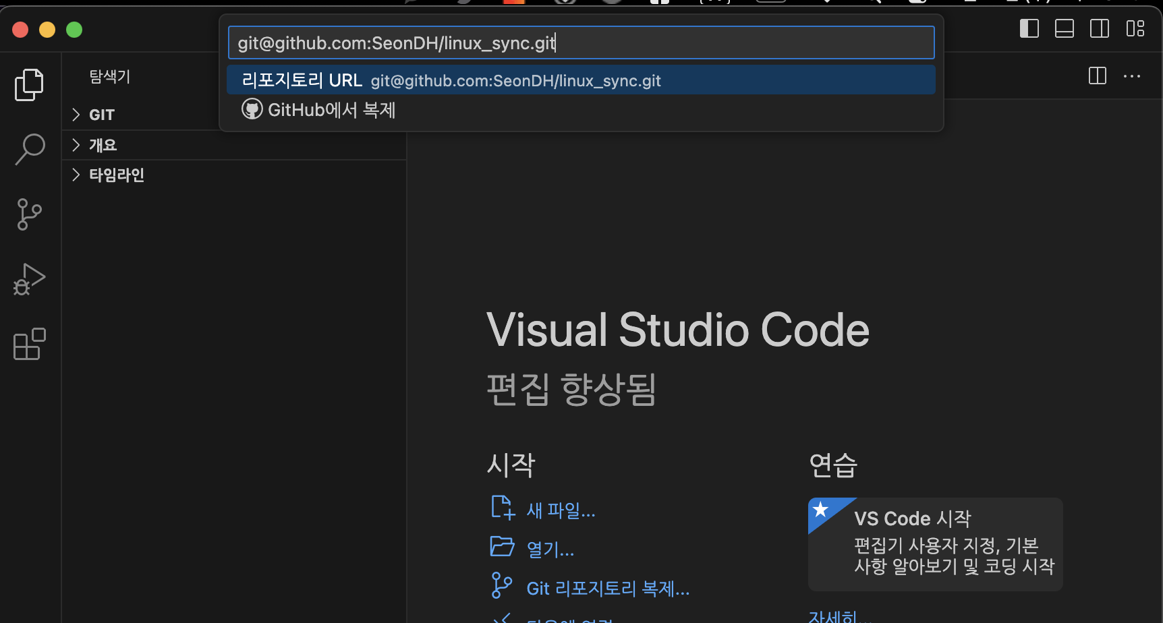Click the new file icon beside 새 파일
The image size is (1163, 623).
click(503, 508)
